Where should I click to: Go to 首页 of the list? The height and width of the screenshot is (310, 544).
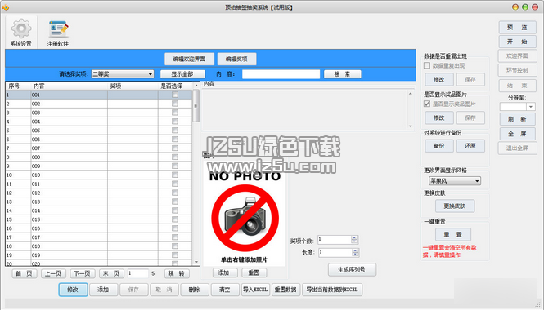click(x=25, y=273)
